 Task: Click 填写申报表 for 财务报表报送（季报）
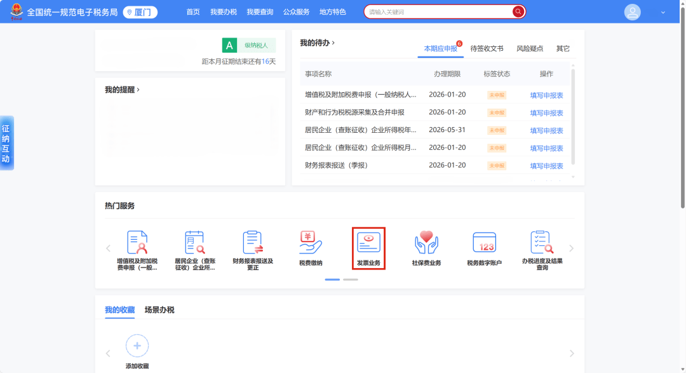546,166
